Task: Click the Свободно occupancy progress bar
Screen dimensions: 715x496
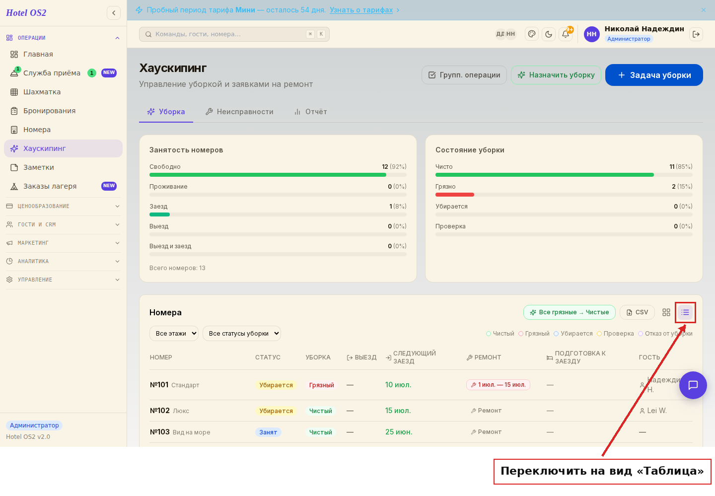Action: pos(278,175)
